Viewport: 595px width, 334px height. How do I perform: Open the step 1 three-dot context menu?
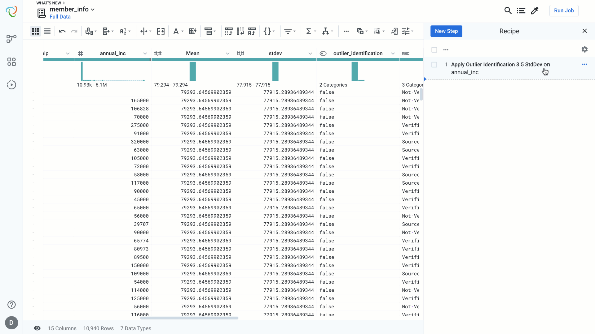click(585, 64)
